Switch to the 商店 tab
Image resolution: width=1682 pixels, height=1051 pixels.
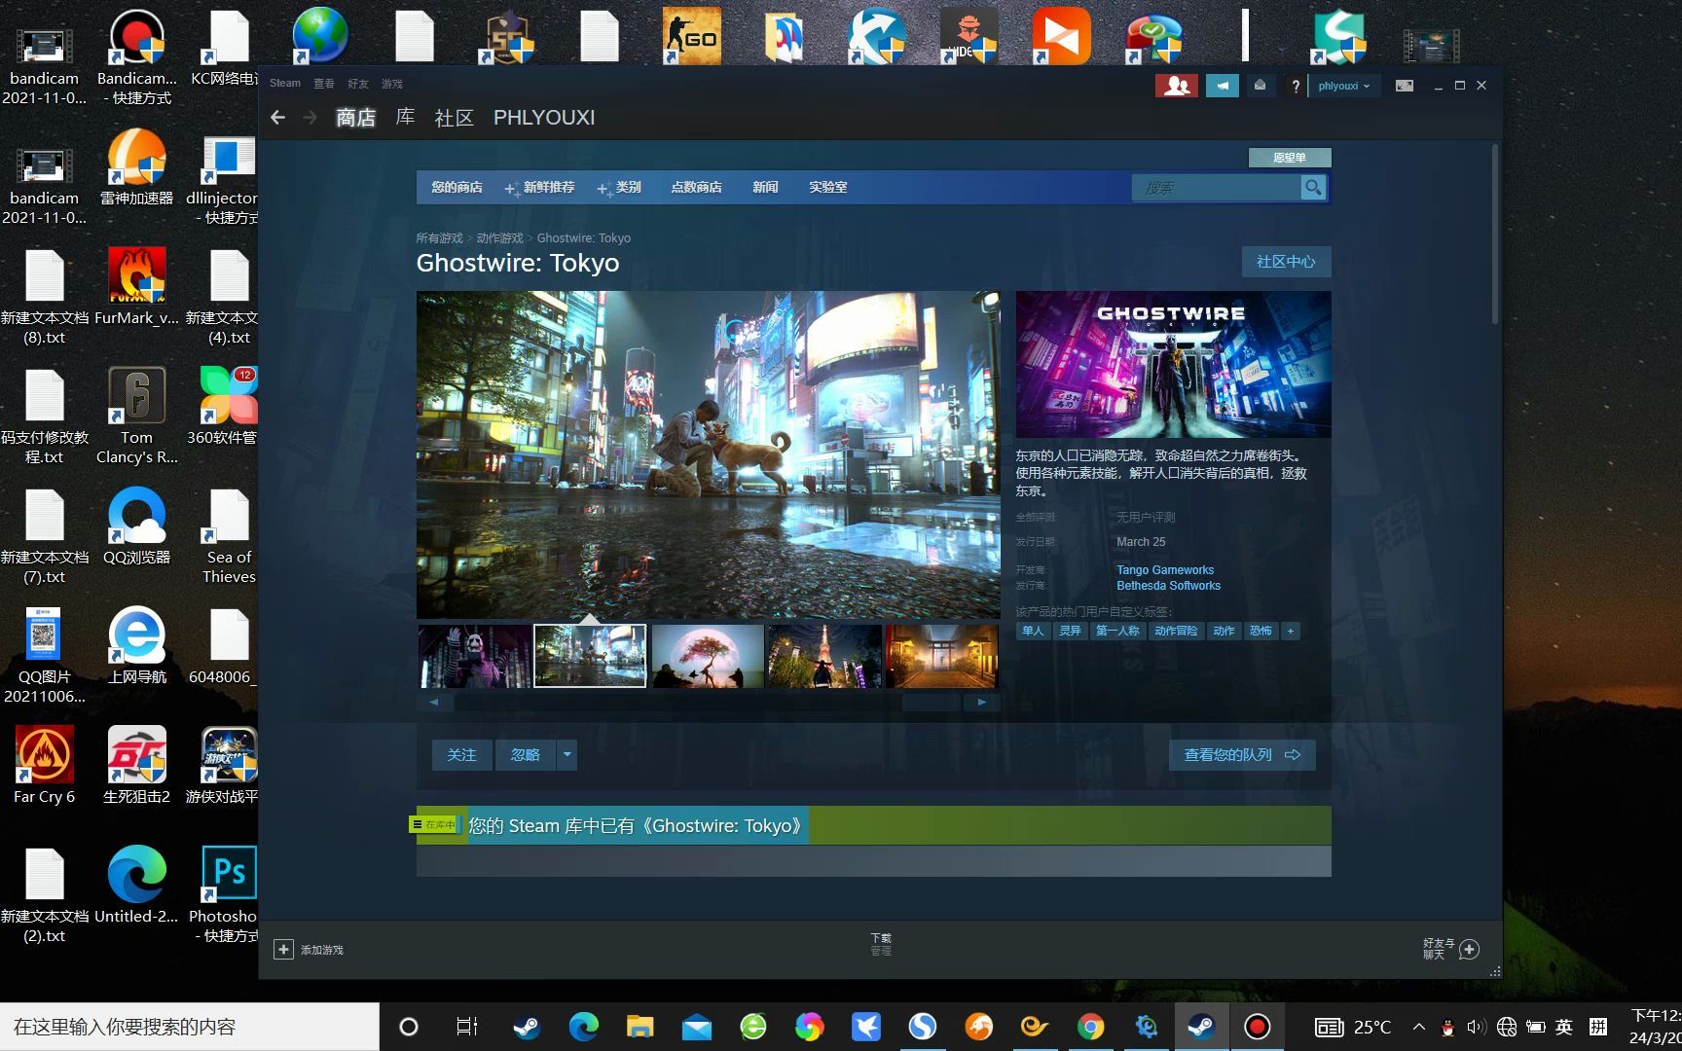(355, 118)
